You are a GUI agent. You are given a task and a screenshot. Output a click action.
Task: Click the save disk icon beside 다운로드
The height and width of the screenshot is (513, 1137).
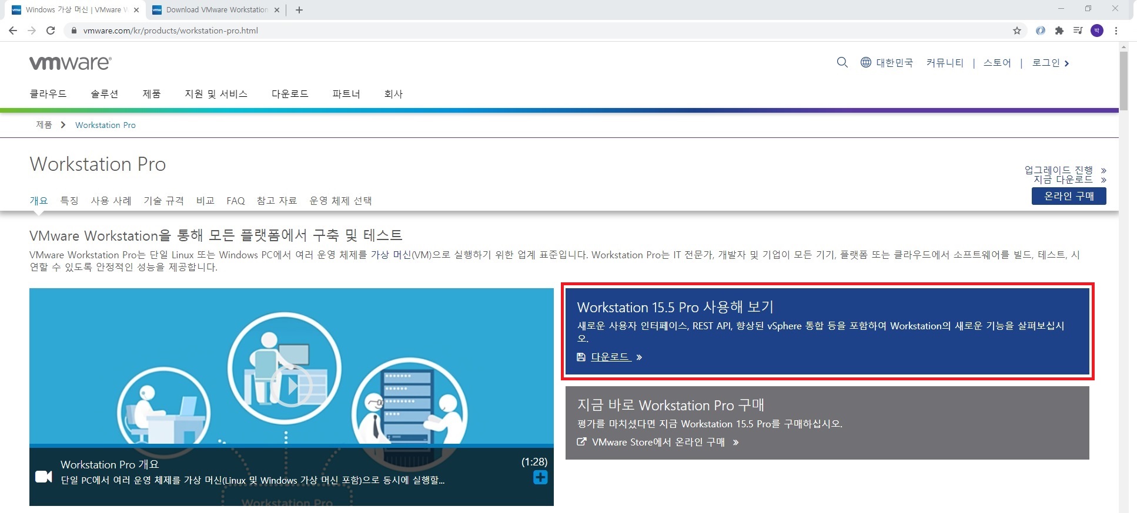point(581,357)
